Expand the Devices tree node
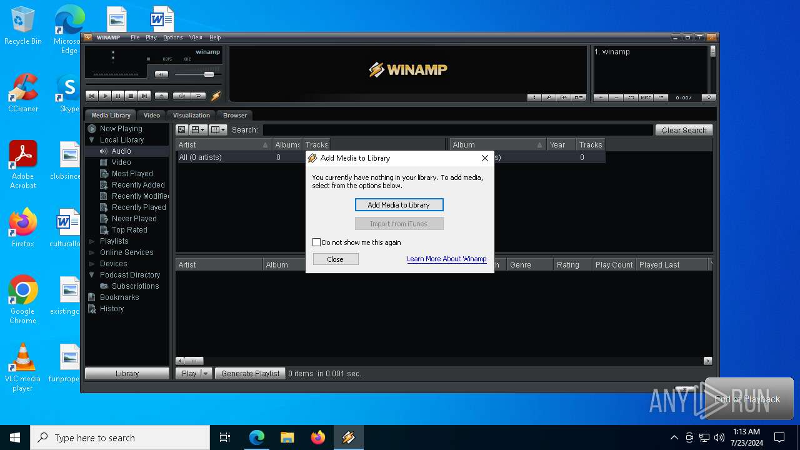Viewport: 800px width, 450px height. pos(92,264)
